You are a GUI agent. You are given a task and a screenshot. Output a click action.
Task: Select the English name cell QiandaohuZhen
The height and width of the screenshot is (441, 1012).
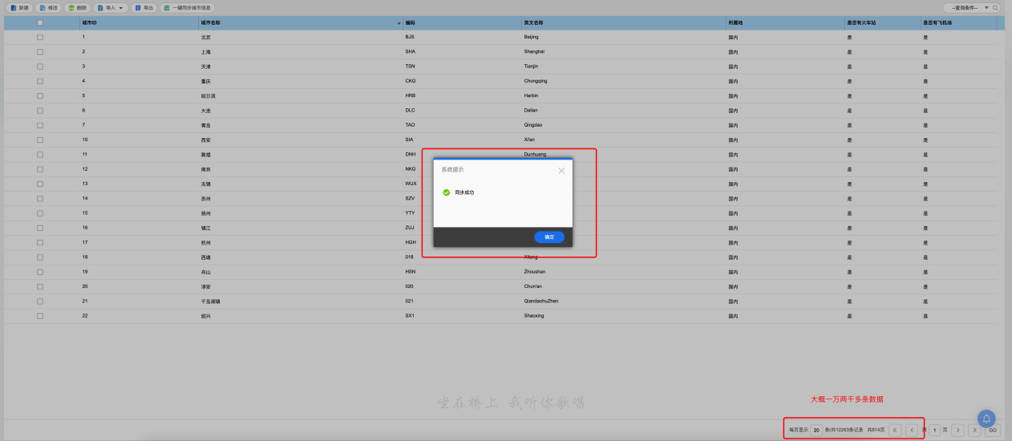pos(540,301)
